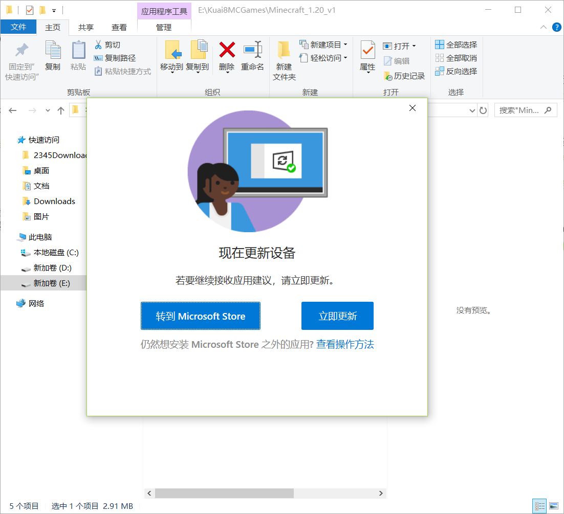Open Properties (属性) checkmark icon
This screenshot has width=564, height=514.
(367, 50)
